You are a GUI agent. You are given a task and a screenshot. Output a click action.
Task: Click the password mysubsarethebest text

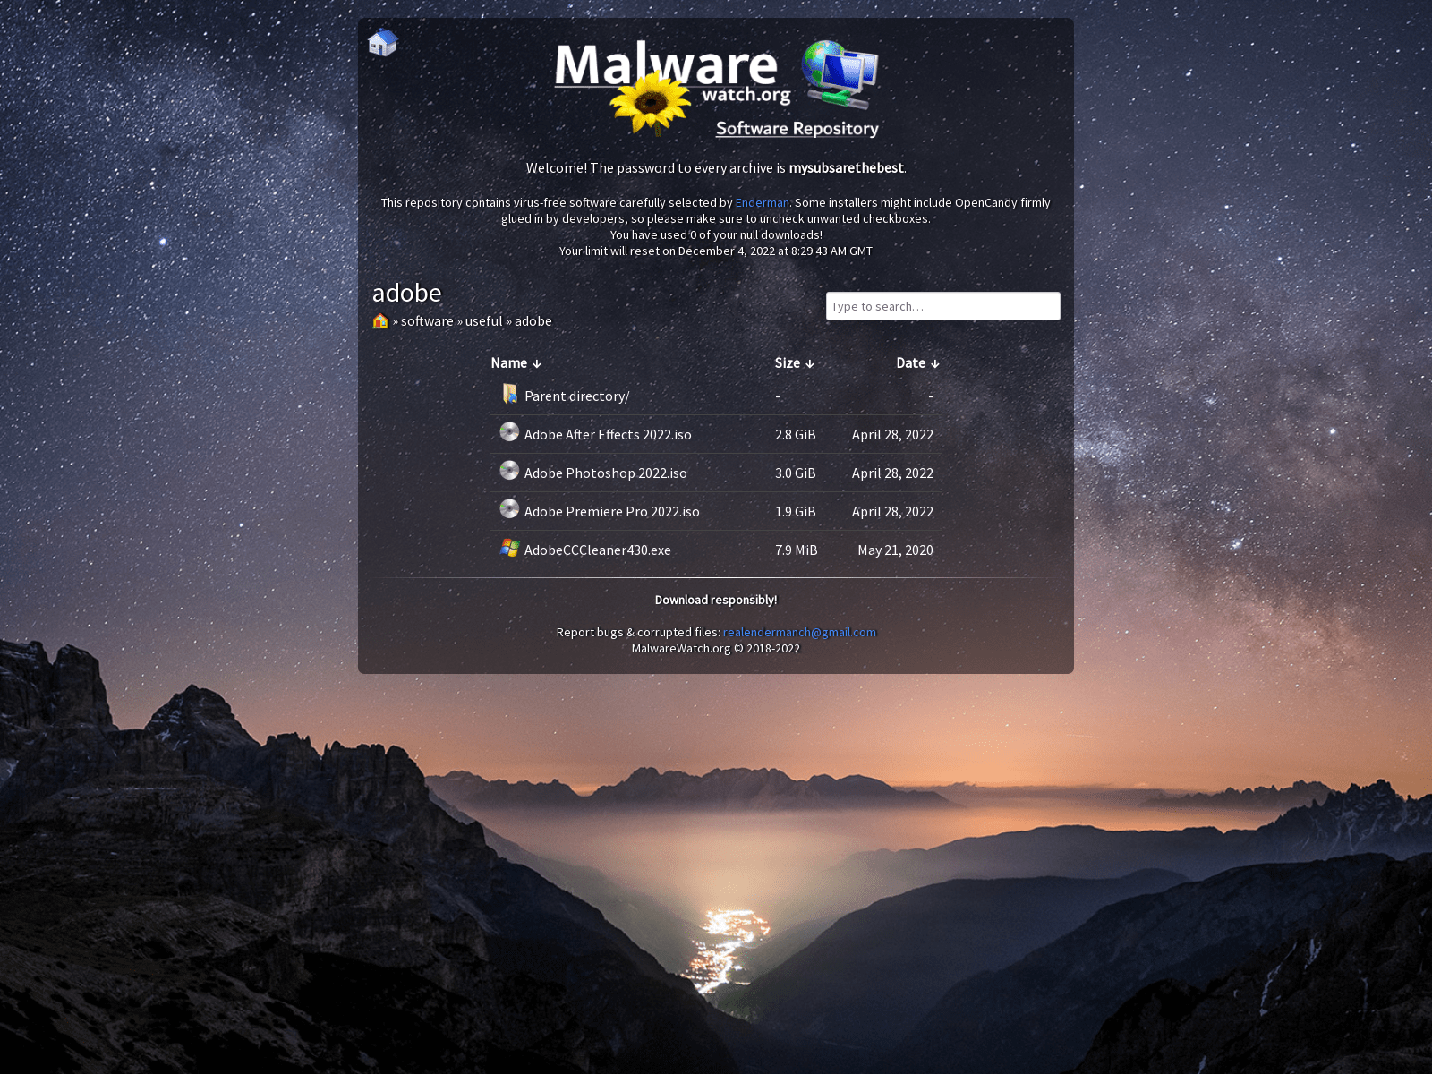847,168
